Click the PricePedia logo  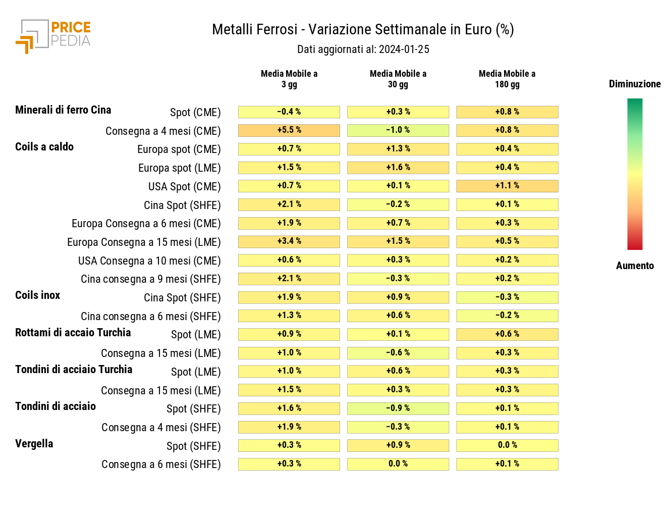(x=53, y=36)
